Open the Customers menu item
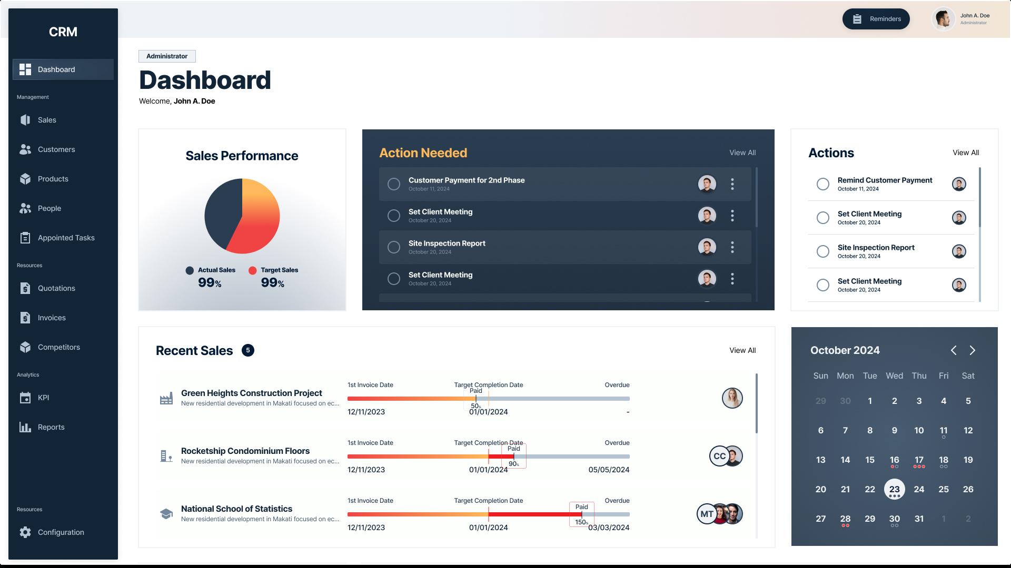Viewport: 1011px width, 568px height. pos(63,149)
